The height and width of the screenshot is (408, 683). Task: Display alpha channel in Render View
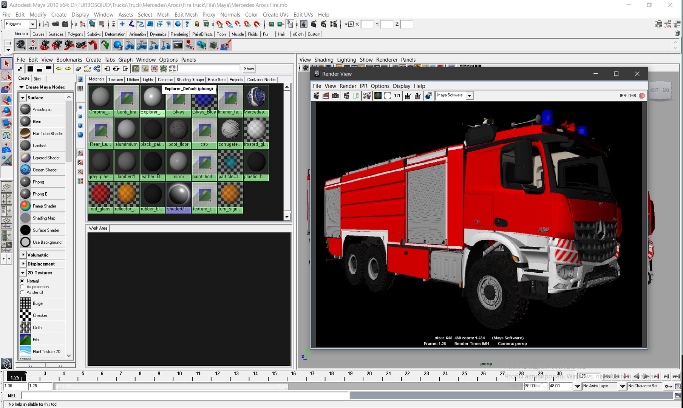[x=387, y=96]
